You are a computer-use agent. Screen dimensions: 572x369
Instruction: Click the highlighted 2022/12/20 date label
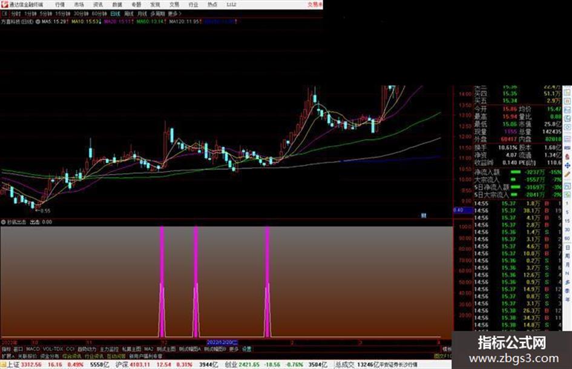point(222,342)
